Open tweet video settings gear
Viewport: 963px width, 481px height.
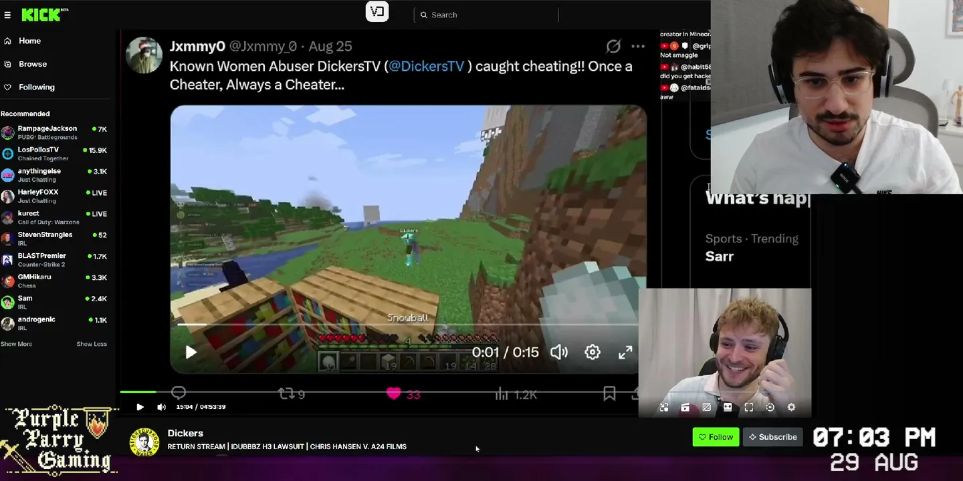click(593, 352)
